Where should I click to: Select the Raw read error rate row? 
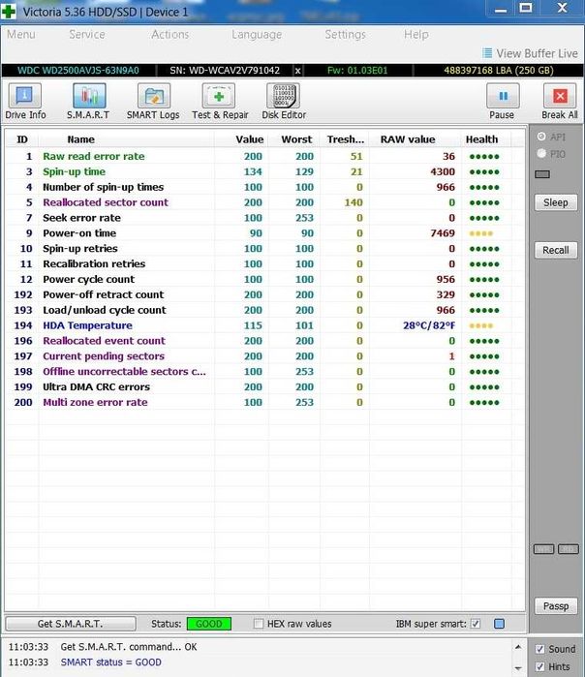pos(265,156)
